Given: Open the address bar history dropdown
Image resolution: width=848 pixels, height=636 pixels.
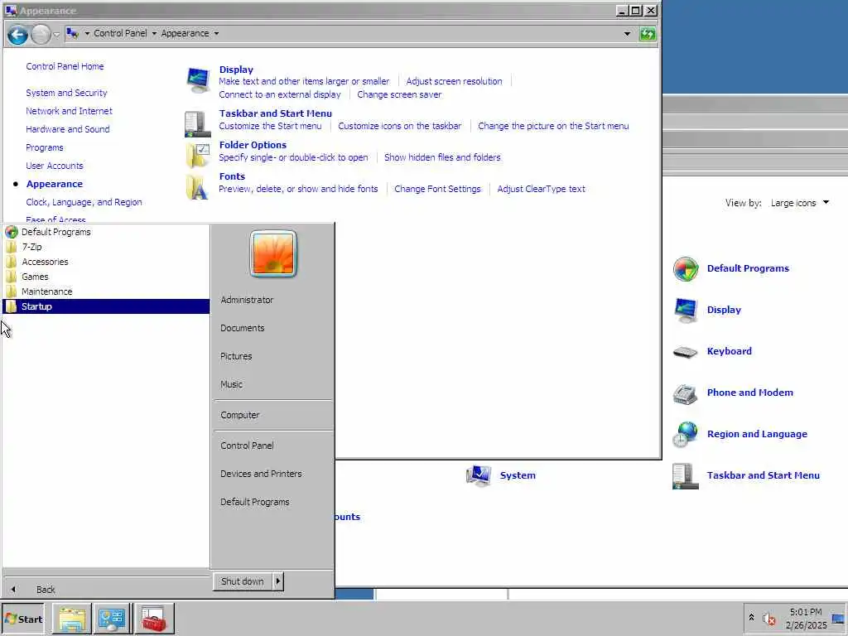Looking at the screenshot, I should (x=627, y=34).
